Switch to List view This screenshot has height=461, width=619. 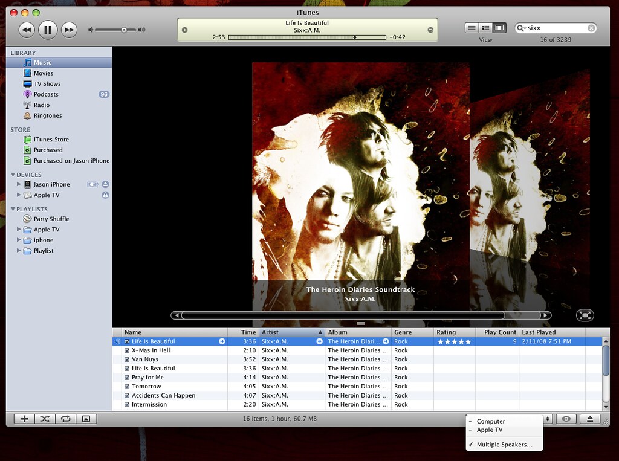coord(472,28)
